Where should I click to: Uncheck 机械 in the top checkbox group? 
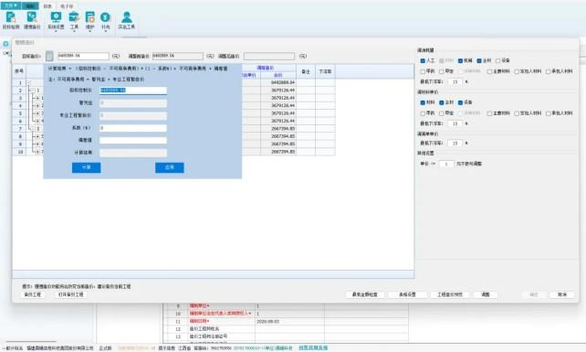460,60
